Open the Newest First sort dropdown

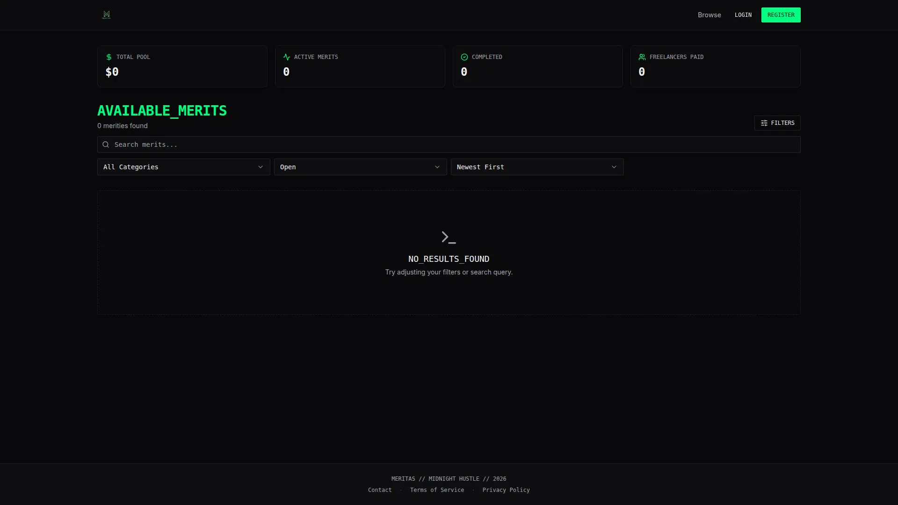537,167
